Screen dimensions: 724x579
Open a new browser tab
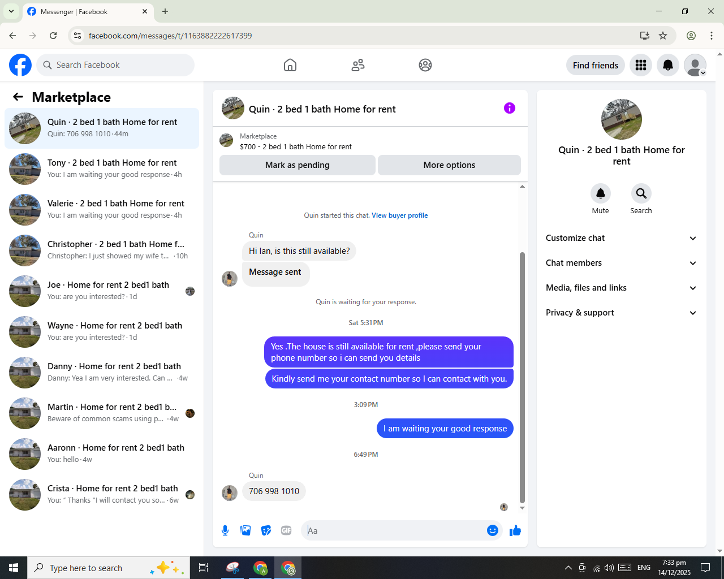coord(165,11)
